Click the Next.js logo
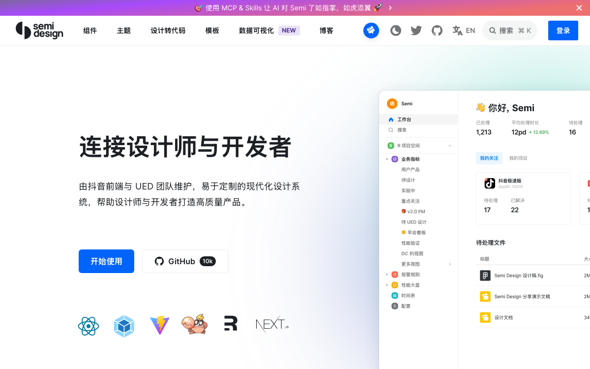 tap(272, 324)
